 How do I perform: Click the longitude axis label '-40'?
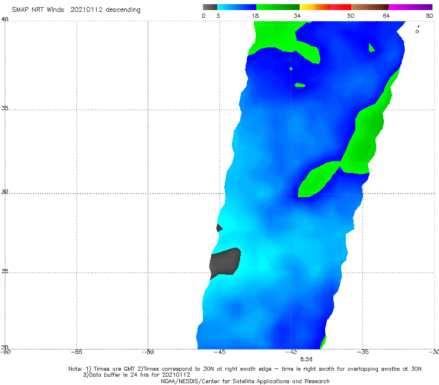pyautogui.click(x=291, y=352)
